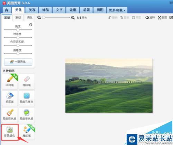The width and height of the screenshot is (173, 145).
Task: Switch to the 美化 tab
Action: 18,10
